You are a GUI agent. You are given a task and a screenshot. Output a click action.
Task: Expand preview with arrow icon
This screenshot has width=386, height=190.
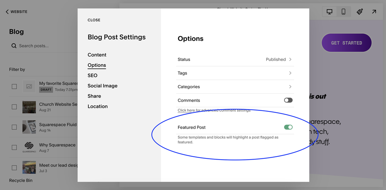click(374, 12)
